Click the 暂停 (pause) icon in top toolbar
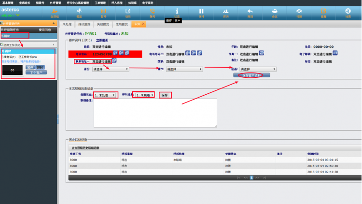This screenshot has width=362, height=204. pyautogui.click(x=103, y=12)
